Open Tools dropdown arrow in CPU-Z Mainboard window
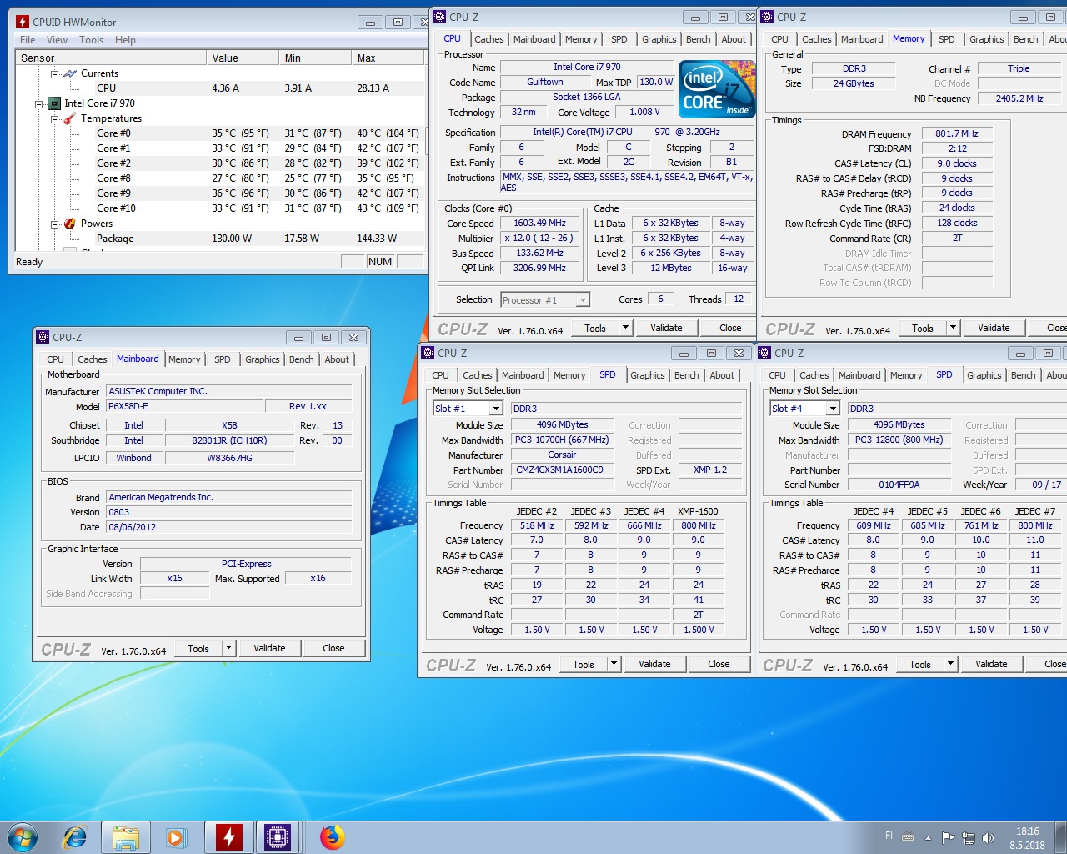The height and width of the screenshot is (854, 1067). (x=229, y=648)
